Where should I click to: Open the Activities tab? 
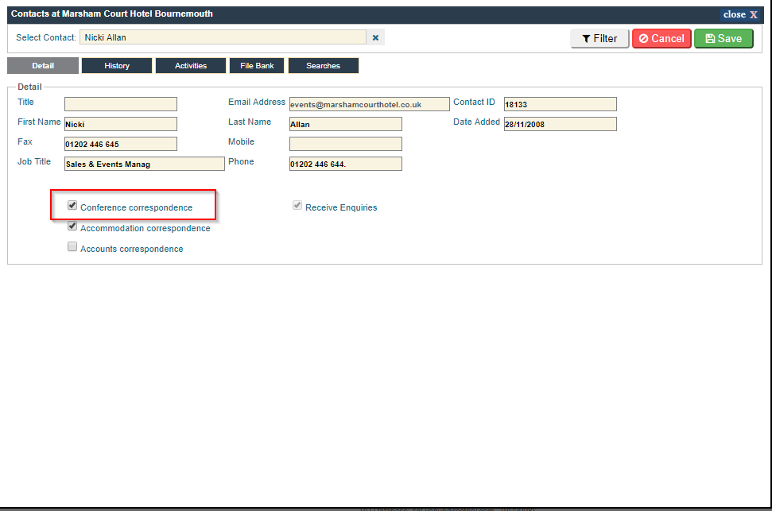click(x=191, y=65)
